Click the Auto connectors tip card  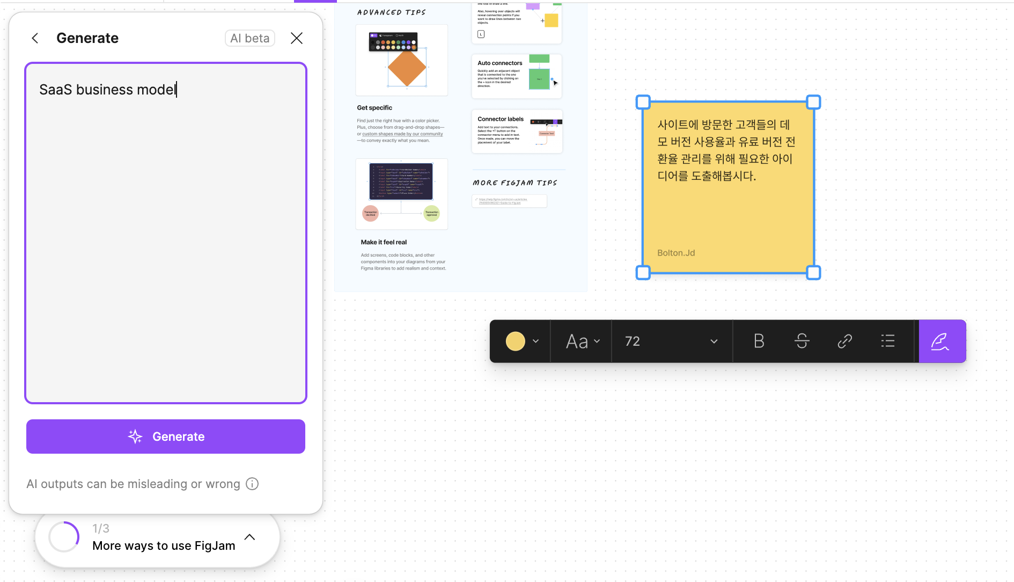(516, 76)
